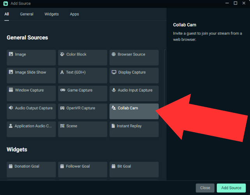Close the Add Source window with X
This screenshot has height=195, width=250.
(x=244, y=3)
